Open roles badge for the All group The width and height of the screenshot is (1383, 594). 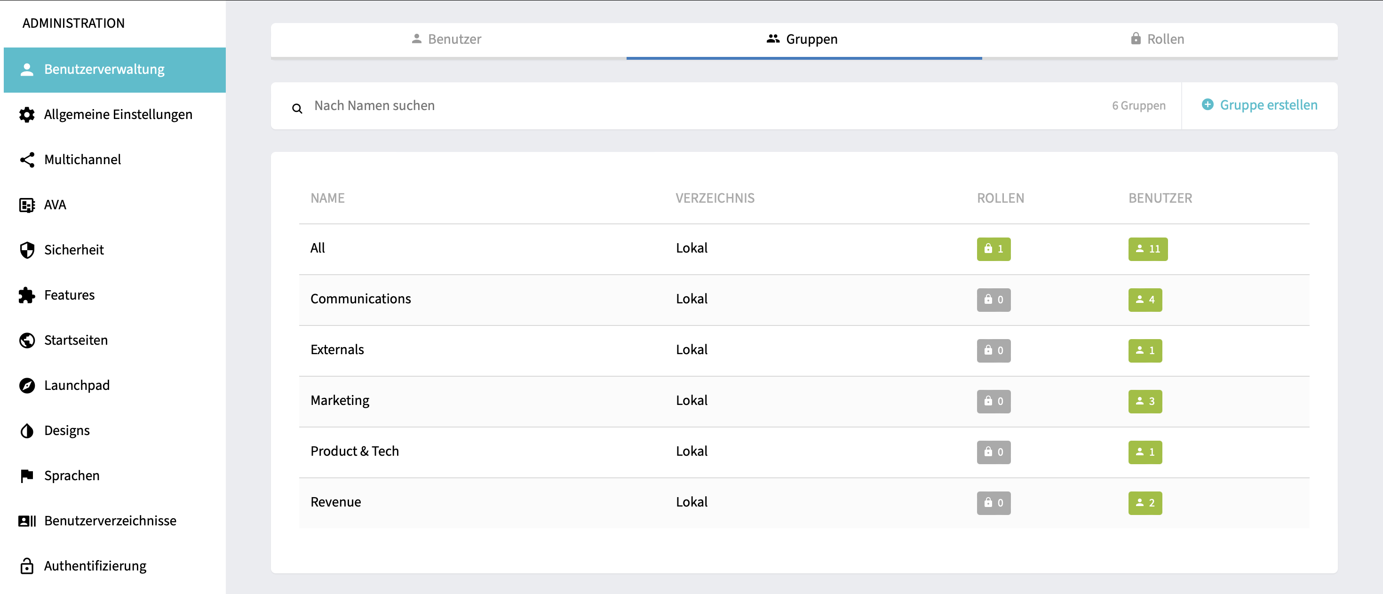tap(994, 249)
